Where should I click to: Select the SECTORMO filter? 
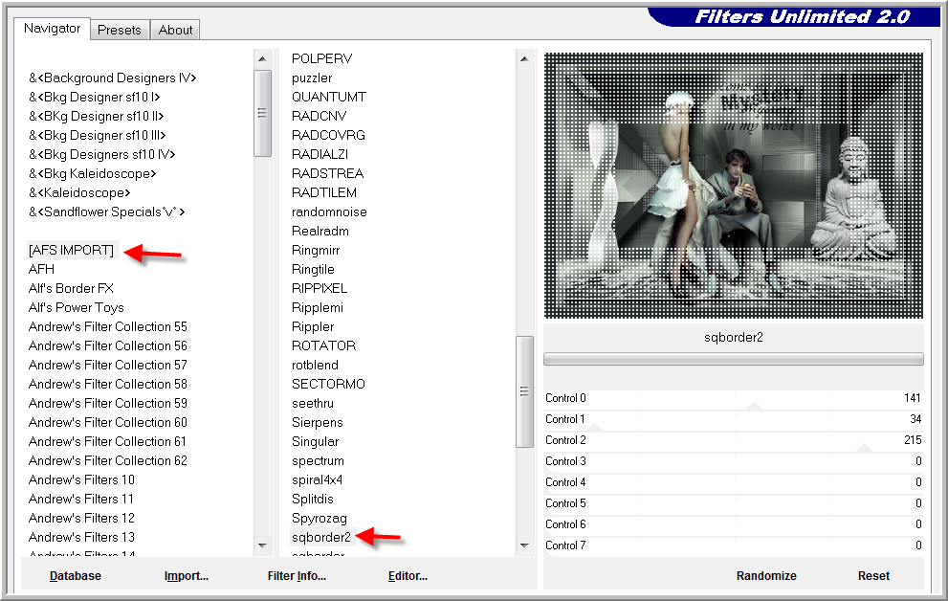click(x=328, y=385)
